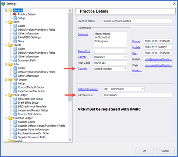Click the OK button
Screen dimensions: 178x157
[145, 151]
